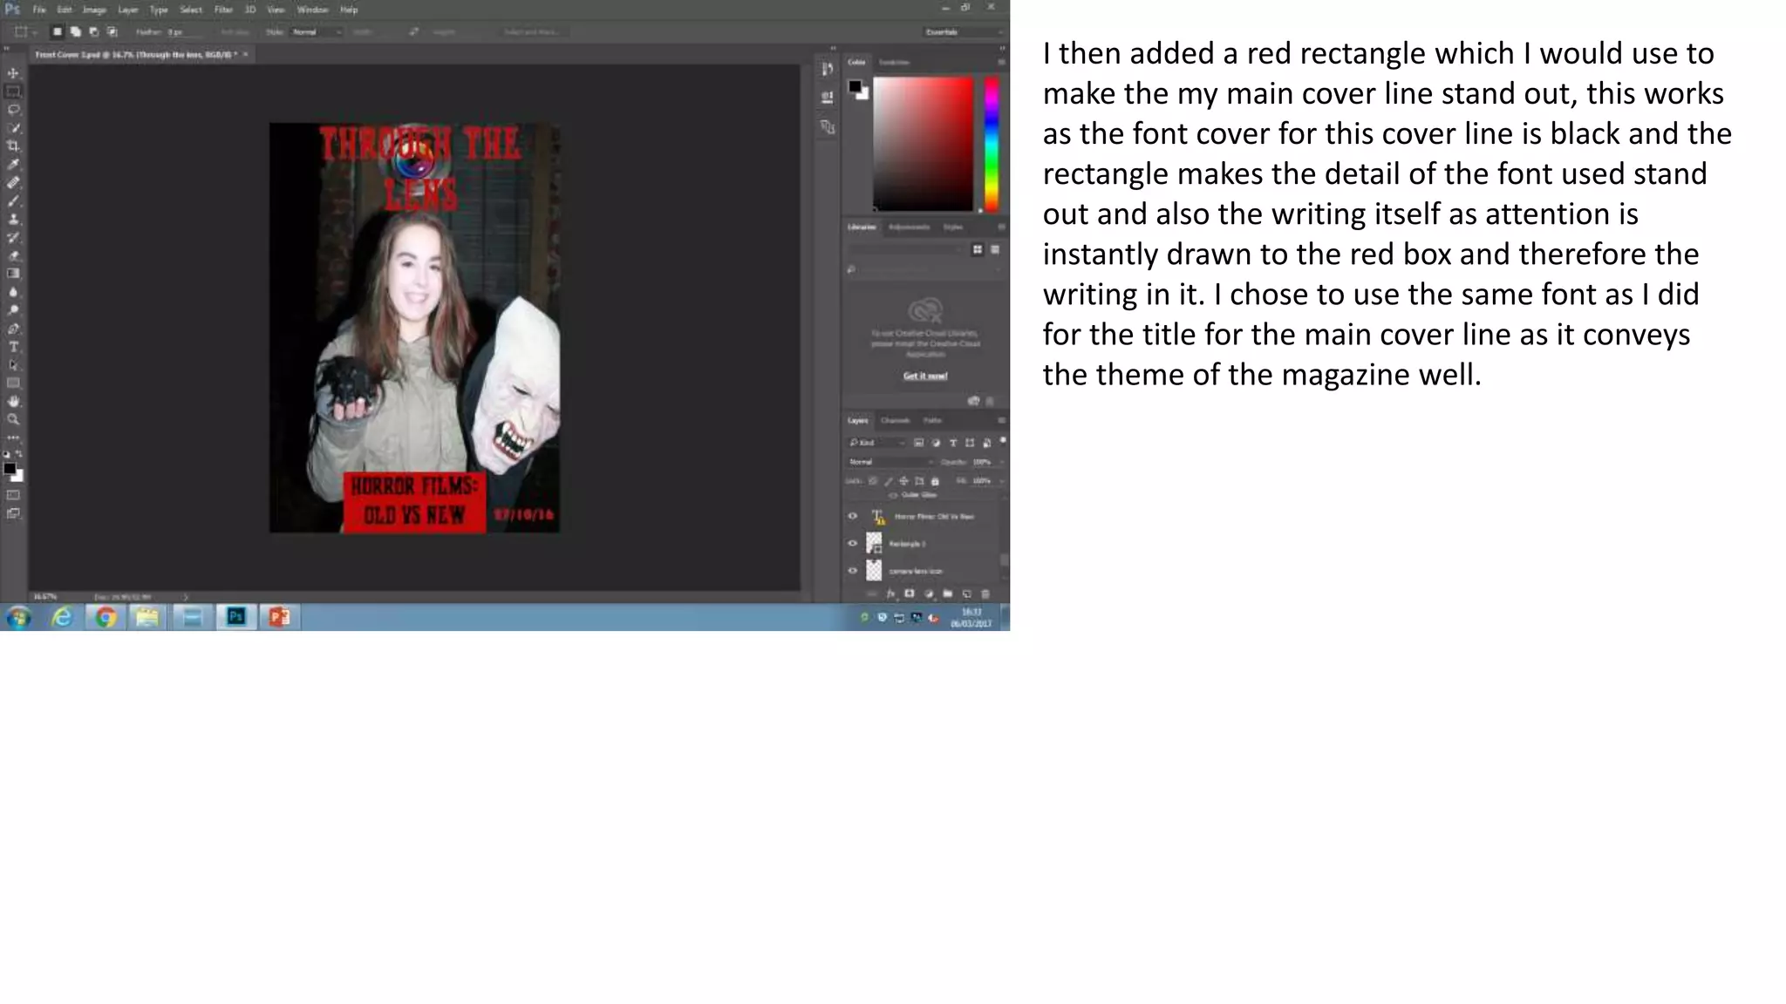Click the add layer style fx icon
The width and height of the screenshot is (1786, 1004).
point(890,594)
